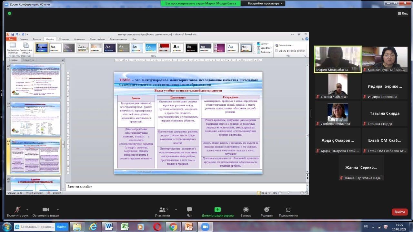413x232 pixels.
Task: Click the red Выйти leave button
Action: coord(399,212)
